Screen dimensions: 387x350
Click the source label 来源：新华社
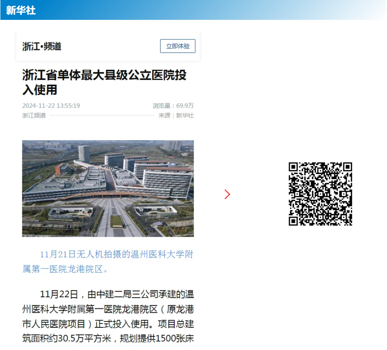tap(176, 115)
